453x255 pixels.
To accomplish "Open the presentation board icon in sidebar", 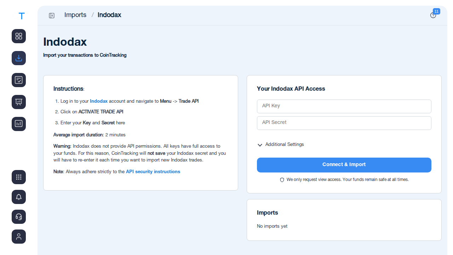I will pos(19,102).
